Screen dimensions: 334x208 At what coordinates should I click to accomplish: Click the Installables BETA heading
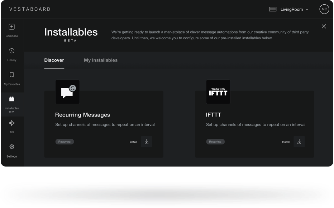(x=71, y=35)
